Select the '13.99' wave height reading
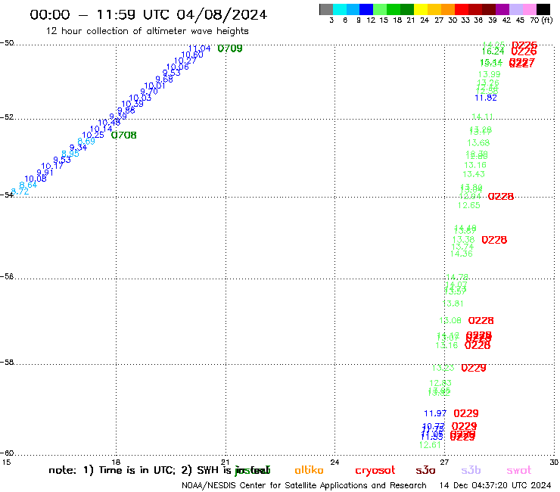Screen dimensions: 560x492 tap(490, 74)
